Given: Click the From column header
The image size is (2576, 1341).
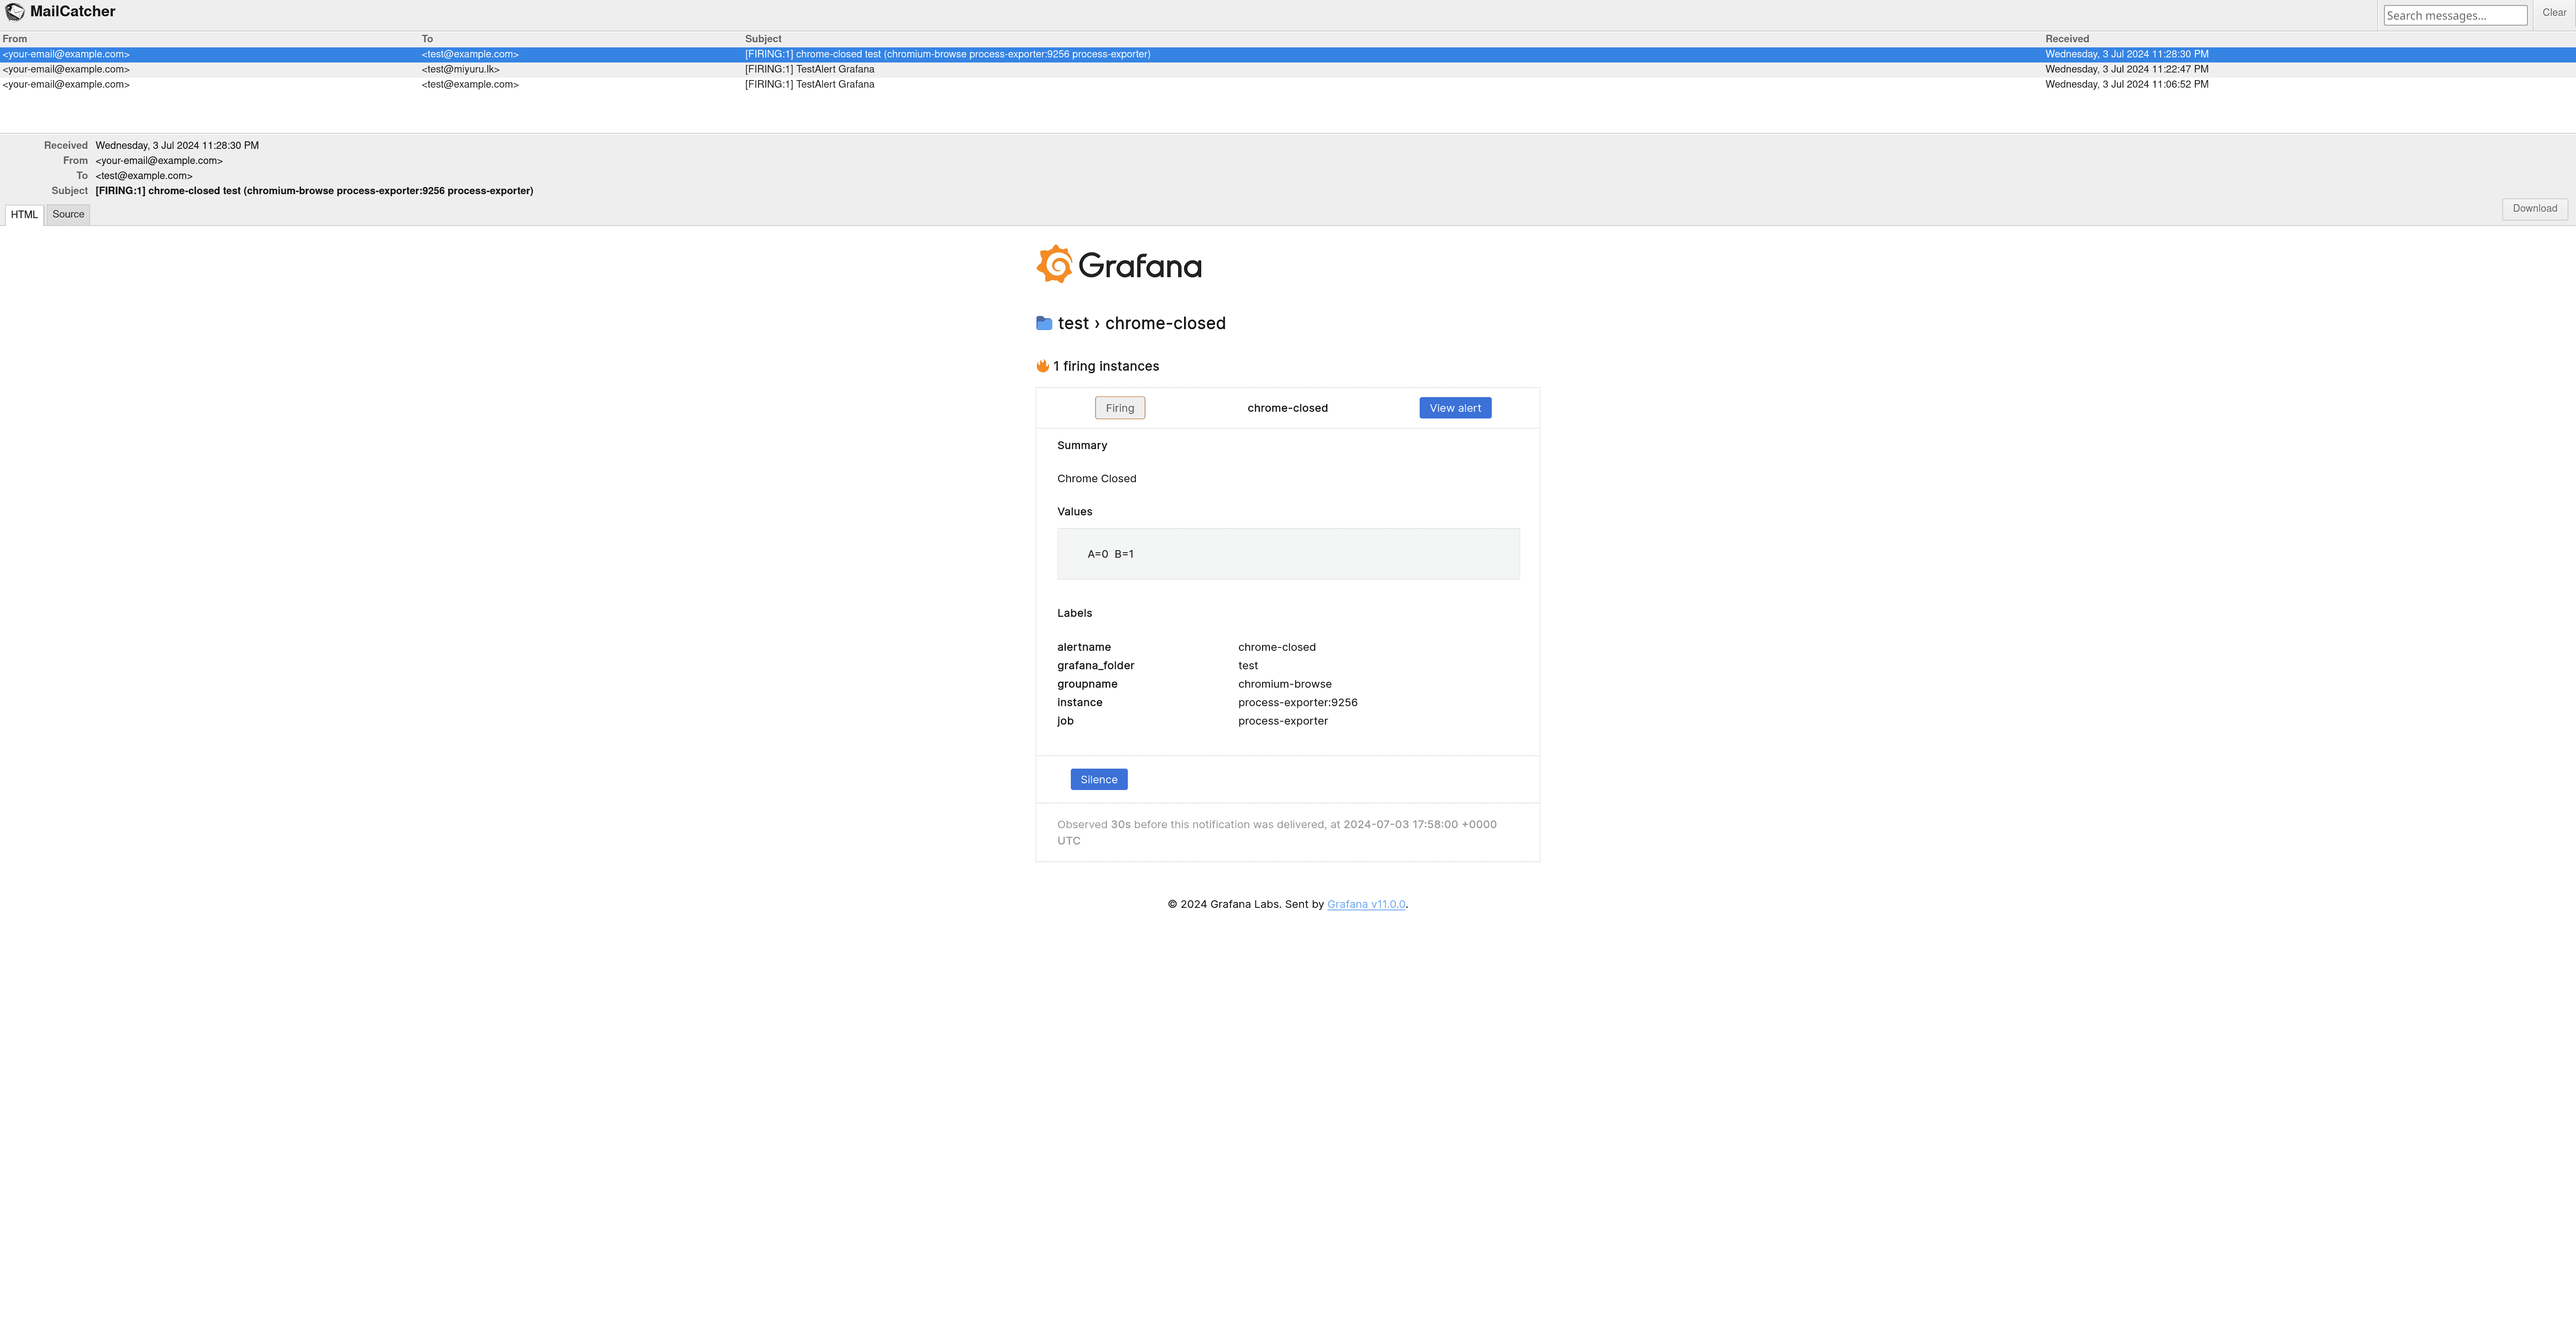Looking at the screenshot, I should pos(15,39).
